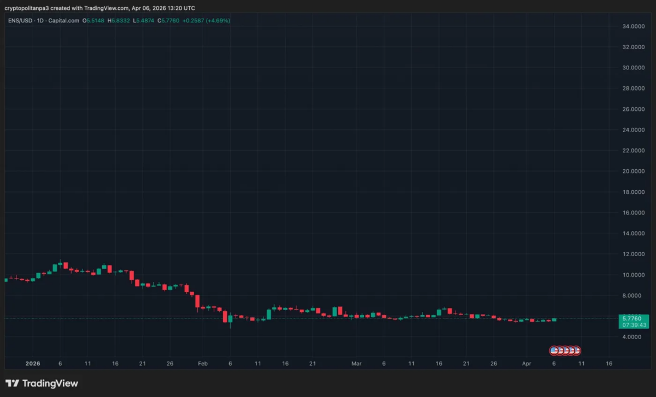Click the latest green candle at Apr 6

554,319
